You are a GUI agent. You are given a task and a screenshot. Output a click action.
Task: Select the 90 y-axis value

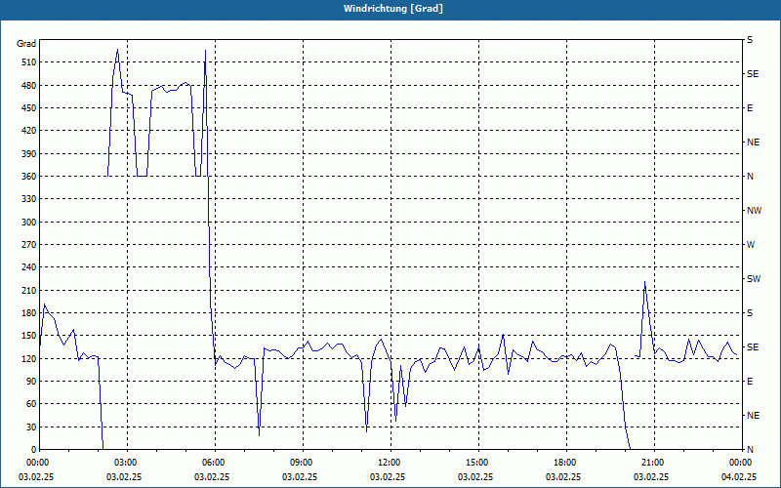click(x=31, y=382)
